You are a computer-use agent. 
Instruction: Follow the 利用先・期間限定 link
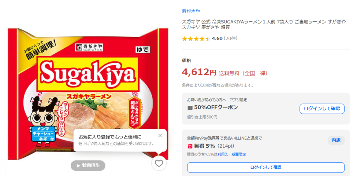click(232, 154)
